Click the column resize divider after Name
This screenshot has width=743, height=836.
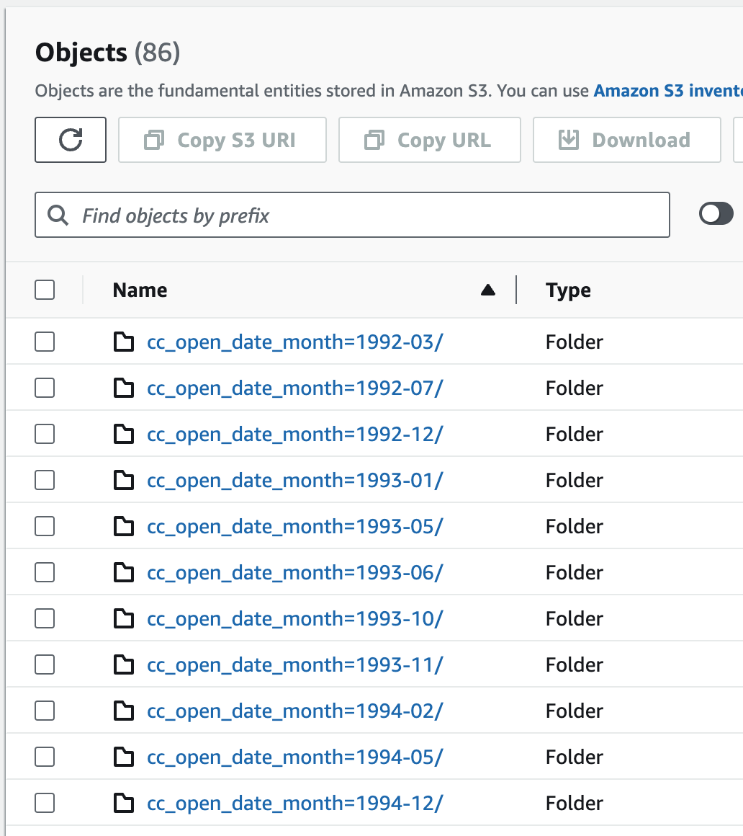(x=516, y=290)
